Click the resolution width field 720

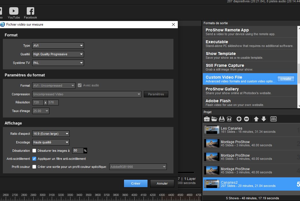coord(38,102)
